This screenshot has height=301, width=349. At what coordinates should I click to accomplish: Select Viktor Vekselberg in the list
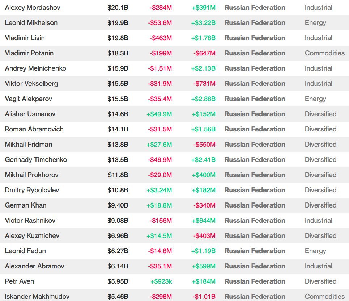31,84
